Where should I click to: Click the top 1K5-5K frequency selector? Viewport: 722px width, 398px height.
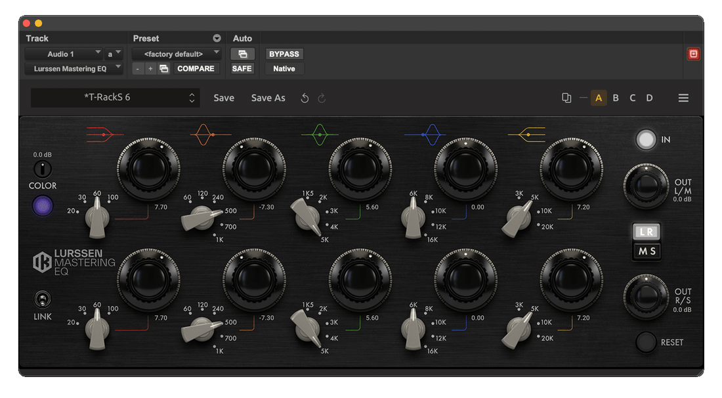[307, 216]
